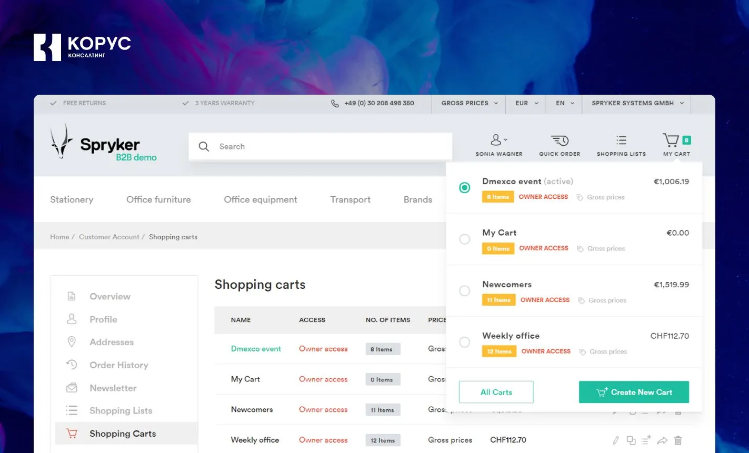Open the Gross Prices dropdown
749x453 pixels.
469,104
